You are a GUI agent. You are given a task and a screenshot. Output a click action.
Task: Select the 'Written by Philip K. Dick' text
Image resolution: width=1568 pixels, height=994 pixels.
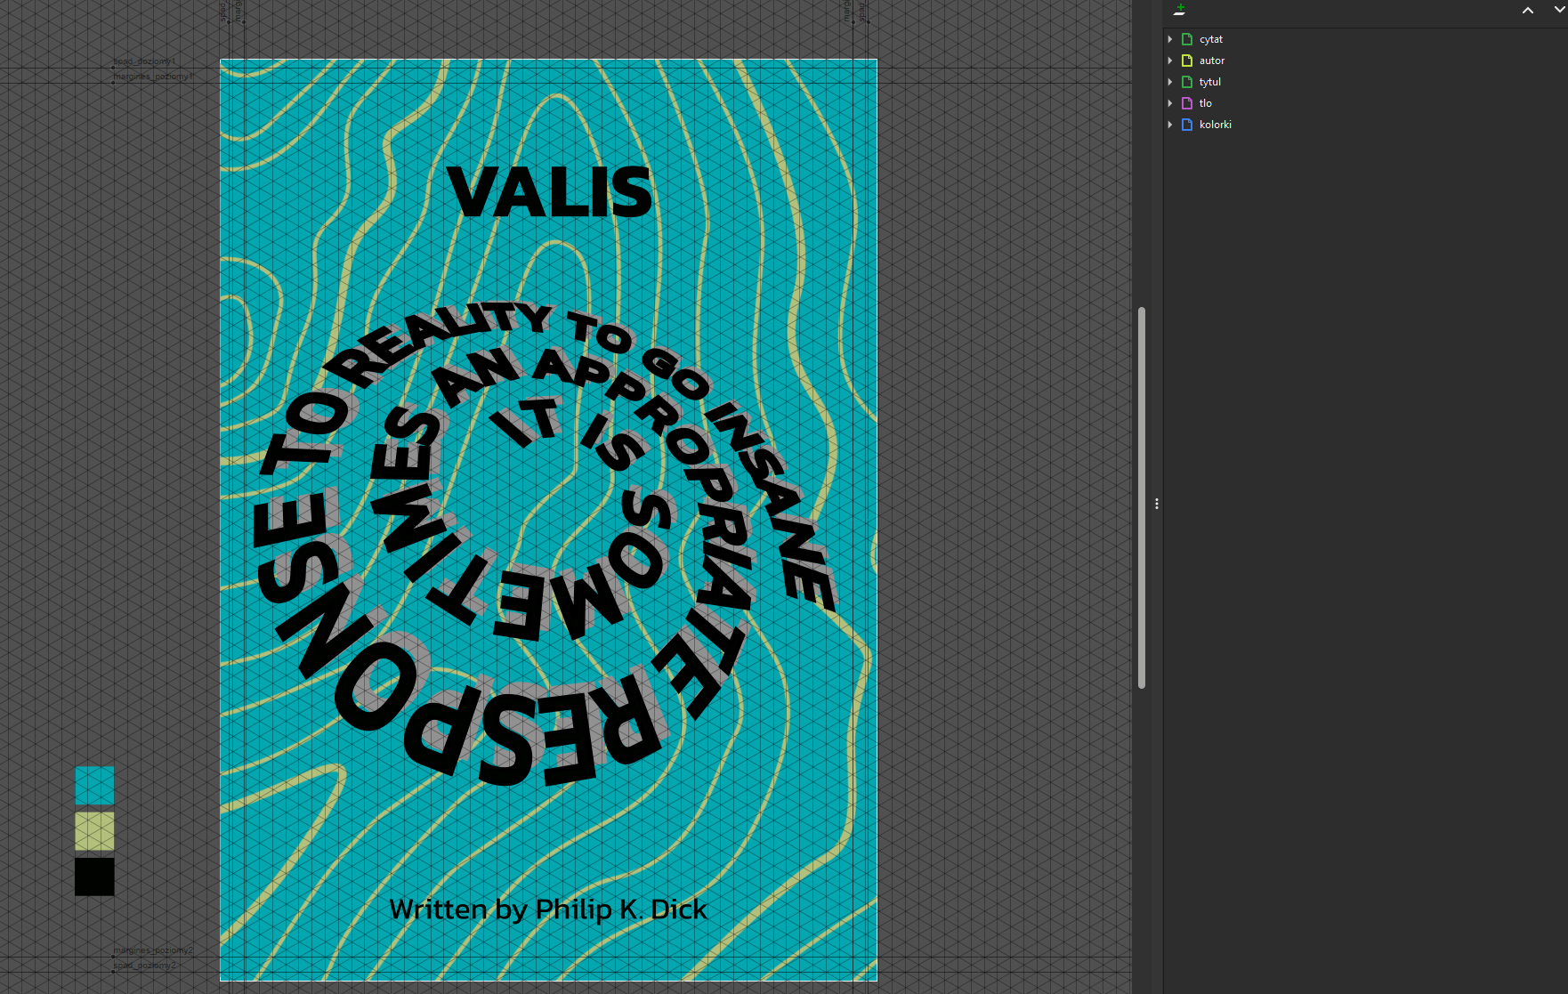(x=548, y=909)
